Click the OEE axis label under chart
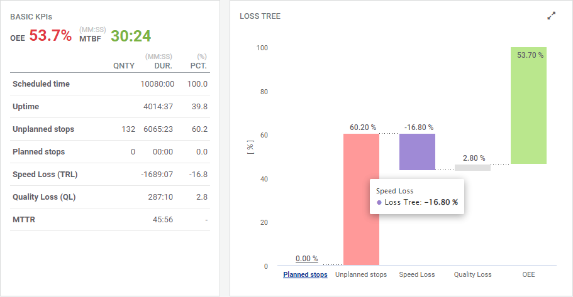573x297 pixels. (x=528, y=274)
